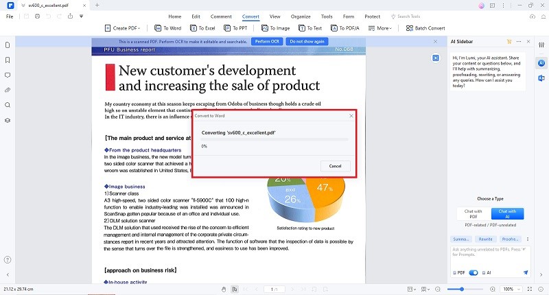
Task: Click the To PPT conversion tool
Action: [235, 28]
